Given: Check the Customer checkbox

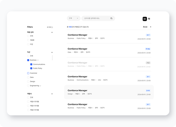Looking at the screenshot, I should [x=28, y=73].
